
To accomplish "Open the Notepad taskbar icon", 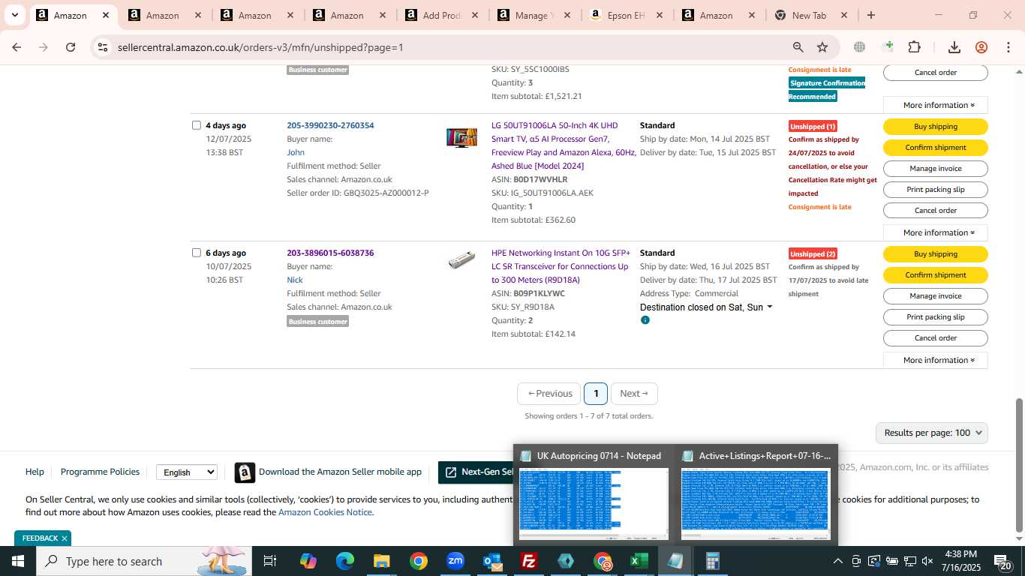I will tap(676, 561).
